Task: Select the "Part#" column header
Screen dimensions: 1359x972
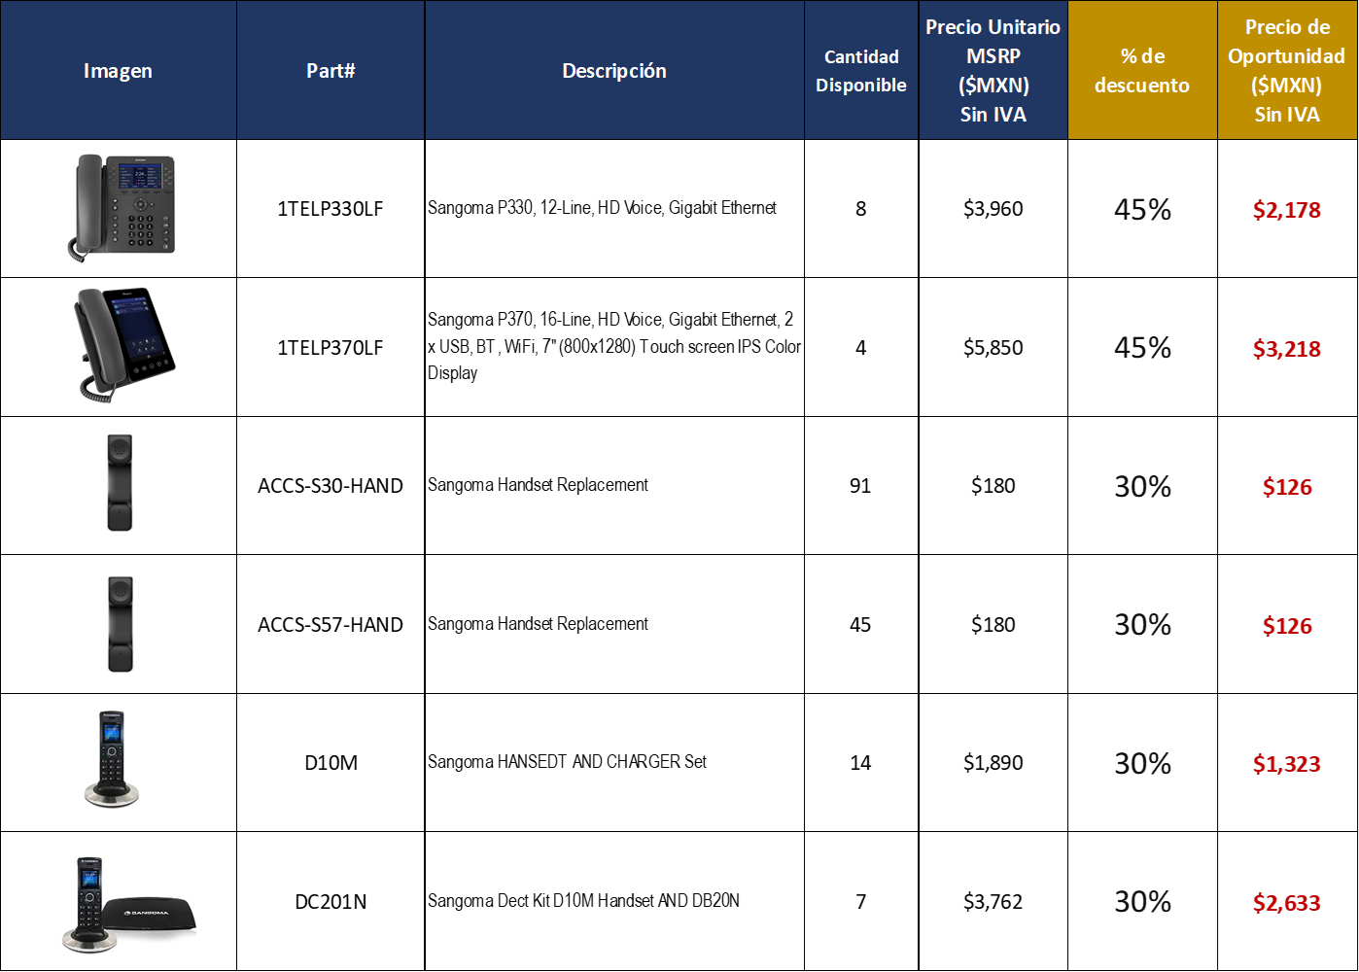Action: [x=331, y=71]
